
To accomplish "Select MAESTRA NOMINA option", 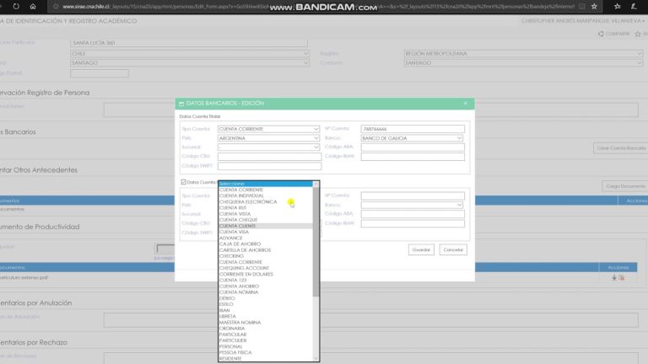I will [265, 323].
